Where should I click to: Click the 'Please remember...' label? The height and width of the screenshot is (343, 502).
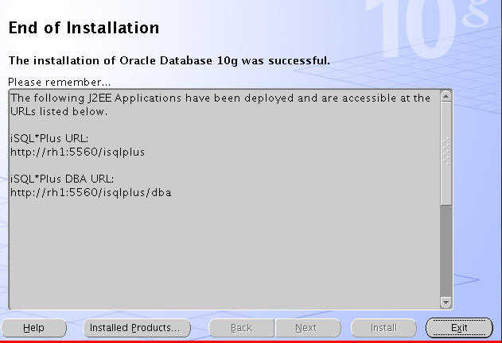click(x=59, y=82)
